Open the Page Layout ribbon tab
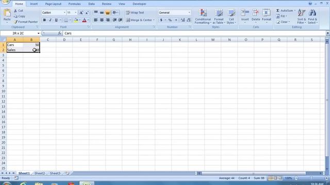The image size is (330, 185). (x=53, y=4)
